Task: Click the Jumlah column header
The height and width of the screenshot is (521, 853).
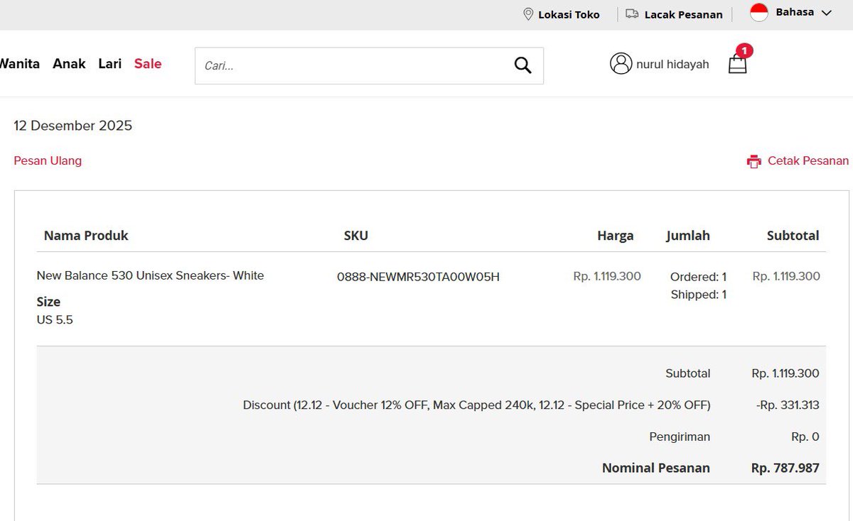Action: click(688, 236)
